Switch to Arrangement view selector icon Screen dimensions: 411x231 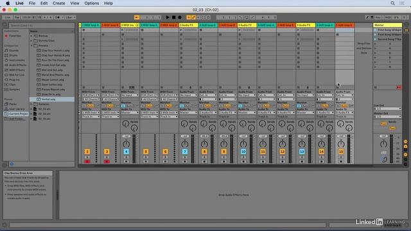tap(407, 25)
